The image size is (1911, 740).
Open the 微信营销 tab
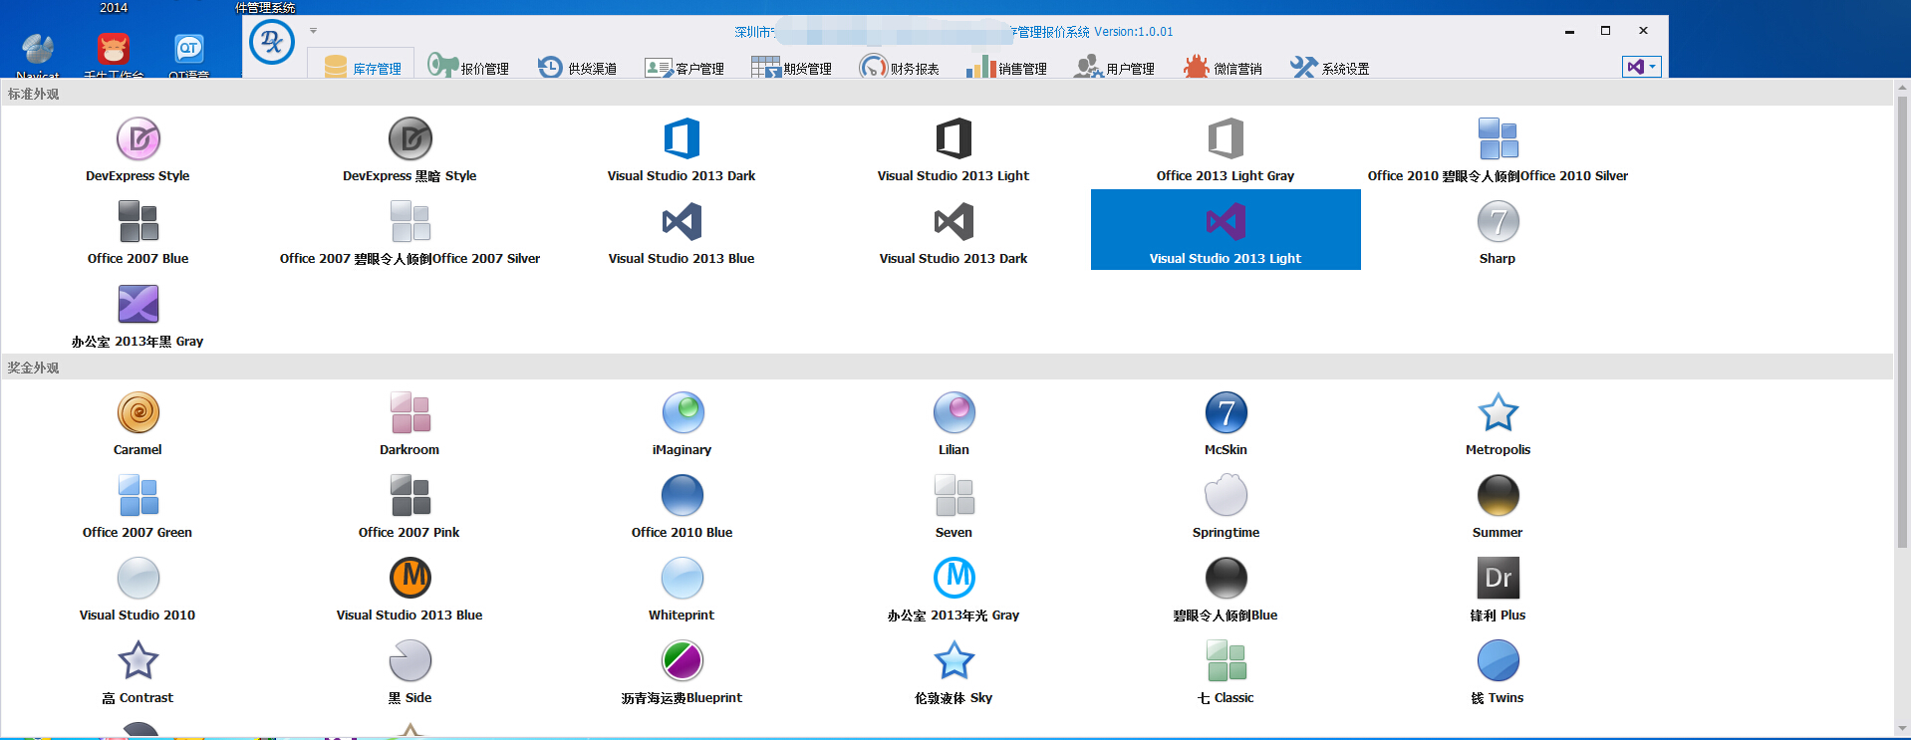pyautogui.click(x=1223, y=68)
